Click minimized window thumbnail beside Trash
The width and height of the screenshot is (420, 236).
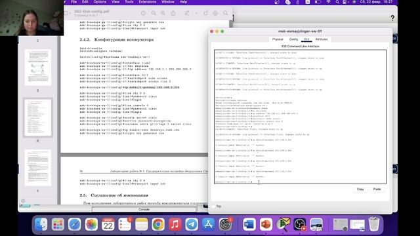[x=357, y=224]
